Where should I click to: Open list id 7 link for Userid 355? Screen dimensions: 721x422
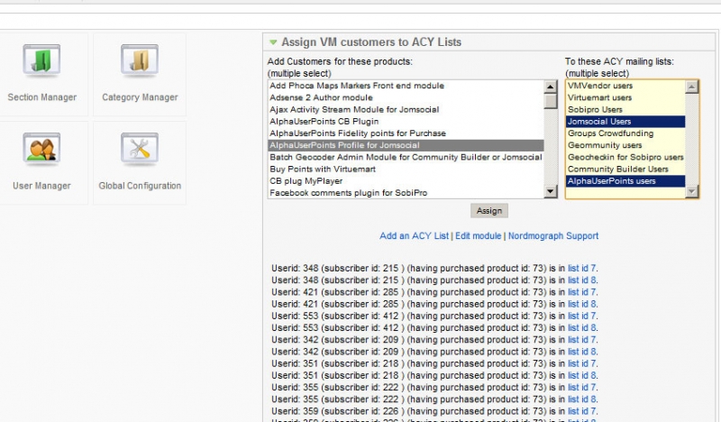(581, 388)
